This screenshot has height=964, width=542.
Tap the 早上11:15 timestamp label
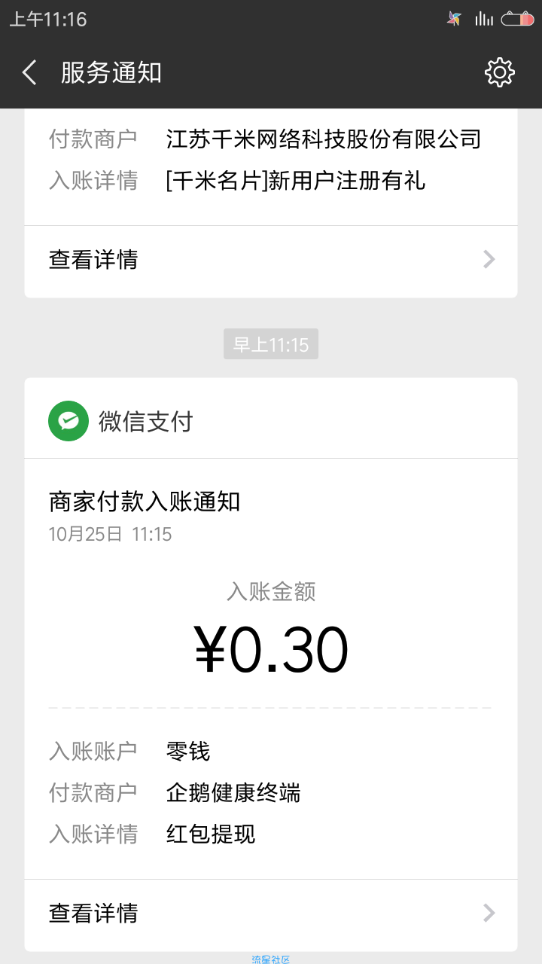tap(271, 345)
